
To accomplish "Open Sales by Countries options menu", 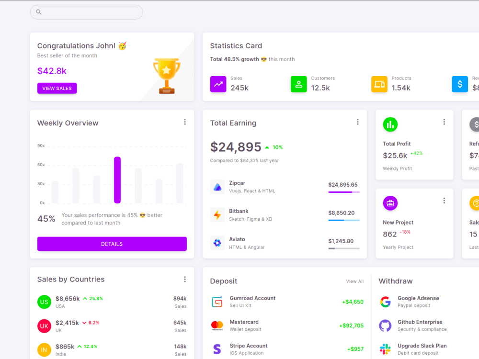I will click(x=185, y=280).
